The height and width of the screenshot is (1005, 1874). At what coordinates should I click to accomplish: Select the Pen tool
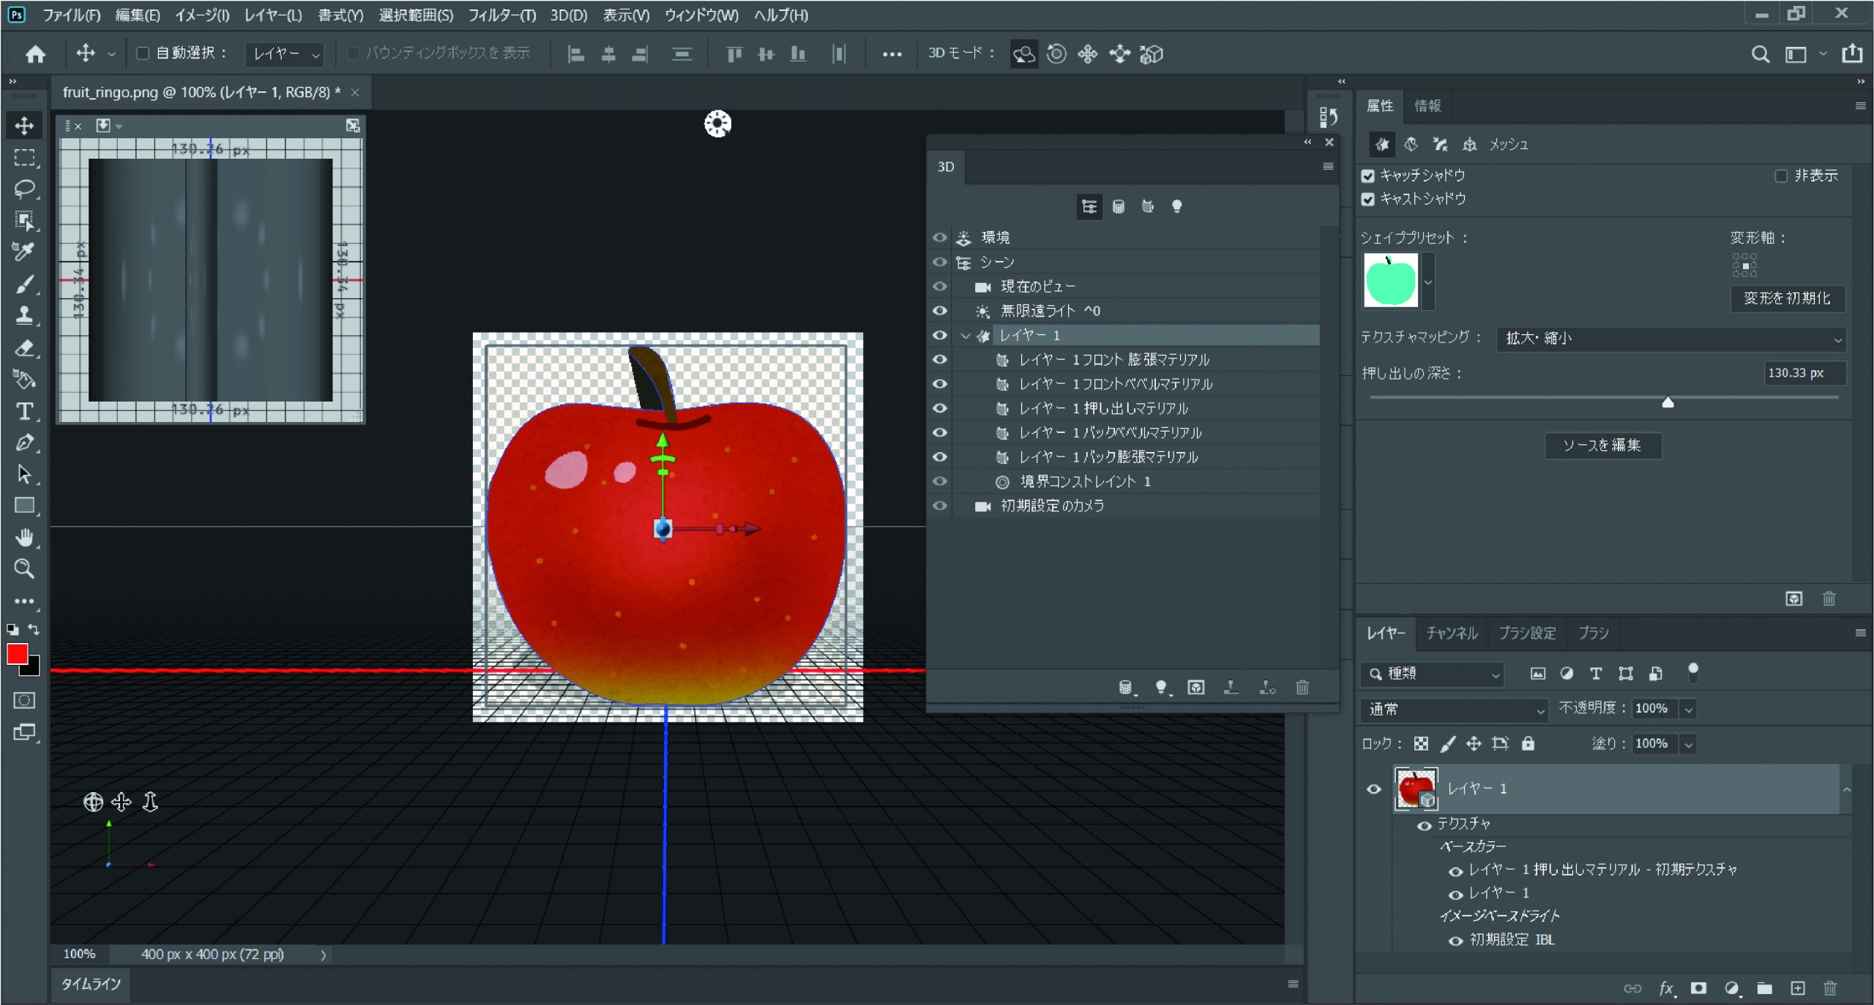click(24, 443)
